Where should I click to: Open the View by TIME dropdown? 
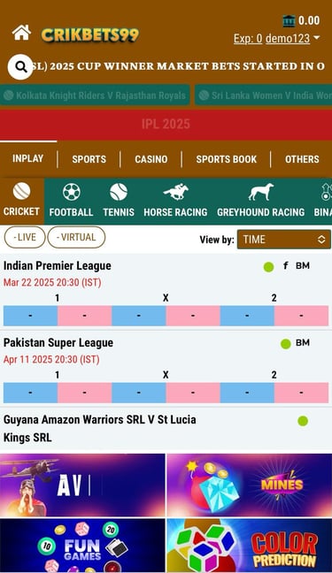(x=283, y=240)
